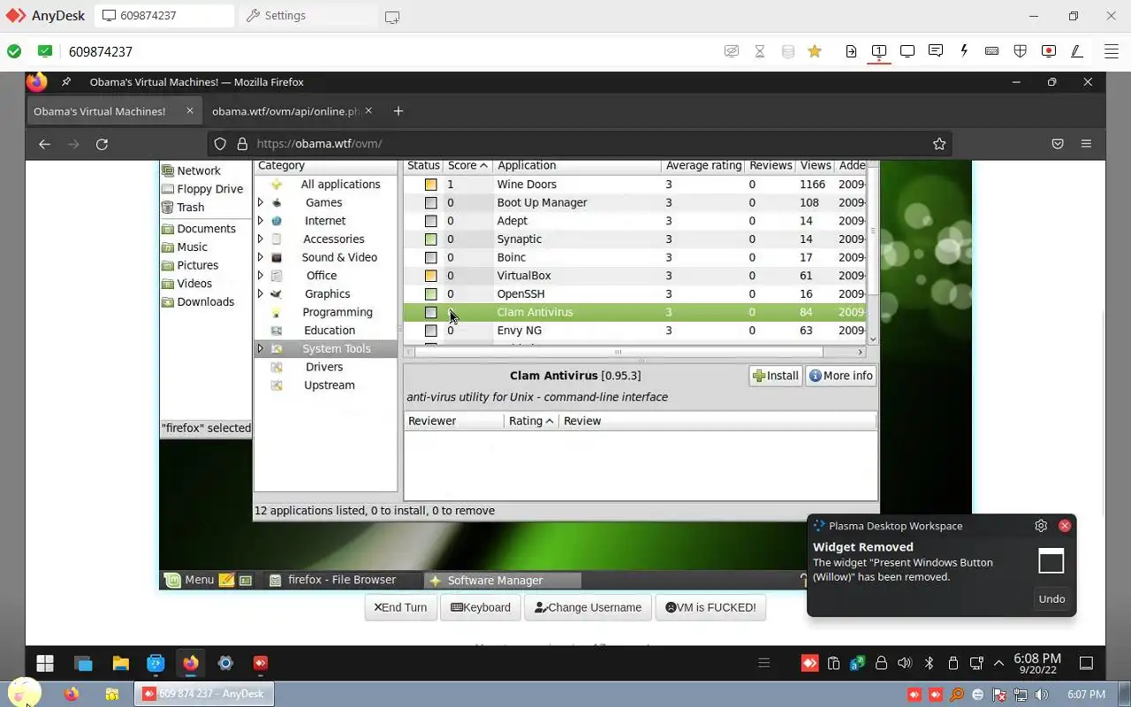The height and width of the screenshot is (707, 1131).
Task: Expand the Graphics category
Action: pyautogui.click(x=261, y=293)
